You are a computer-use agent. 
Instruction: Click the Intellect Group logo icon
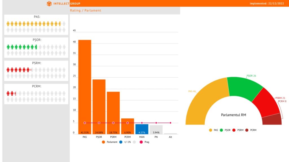[x=49, y=3]
